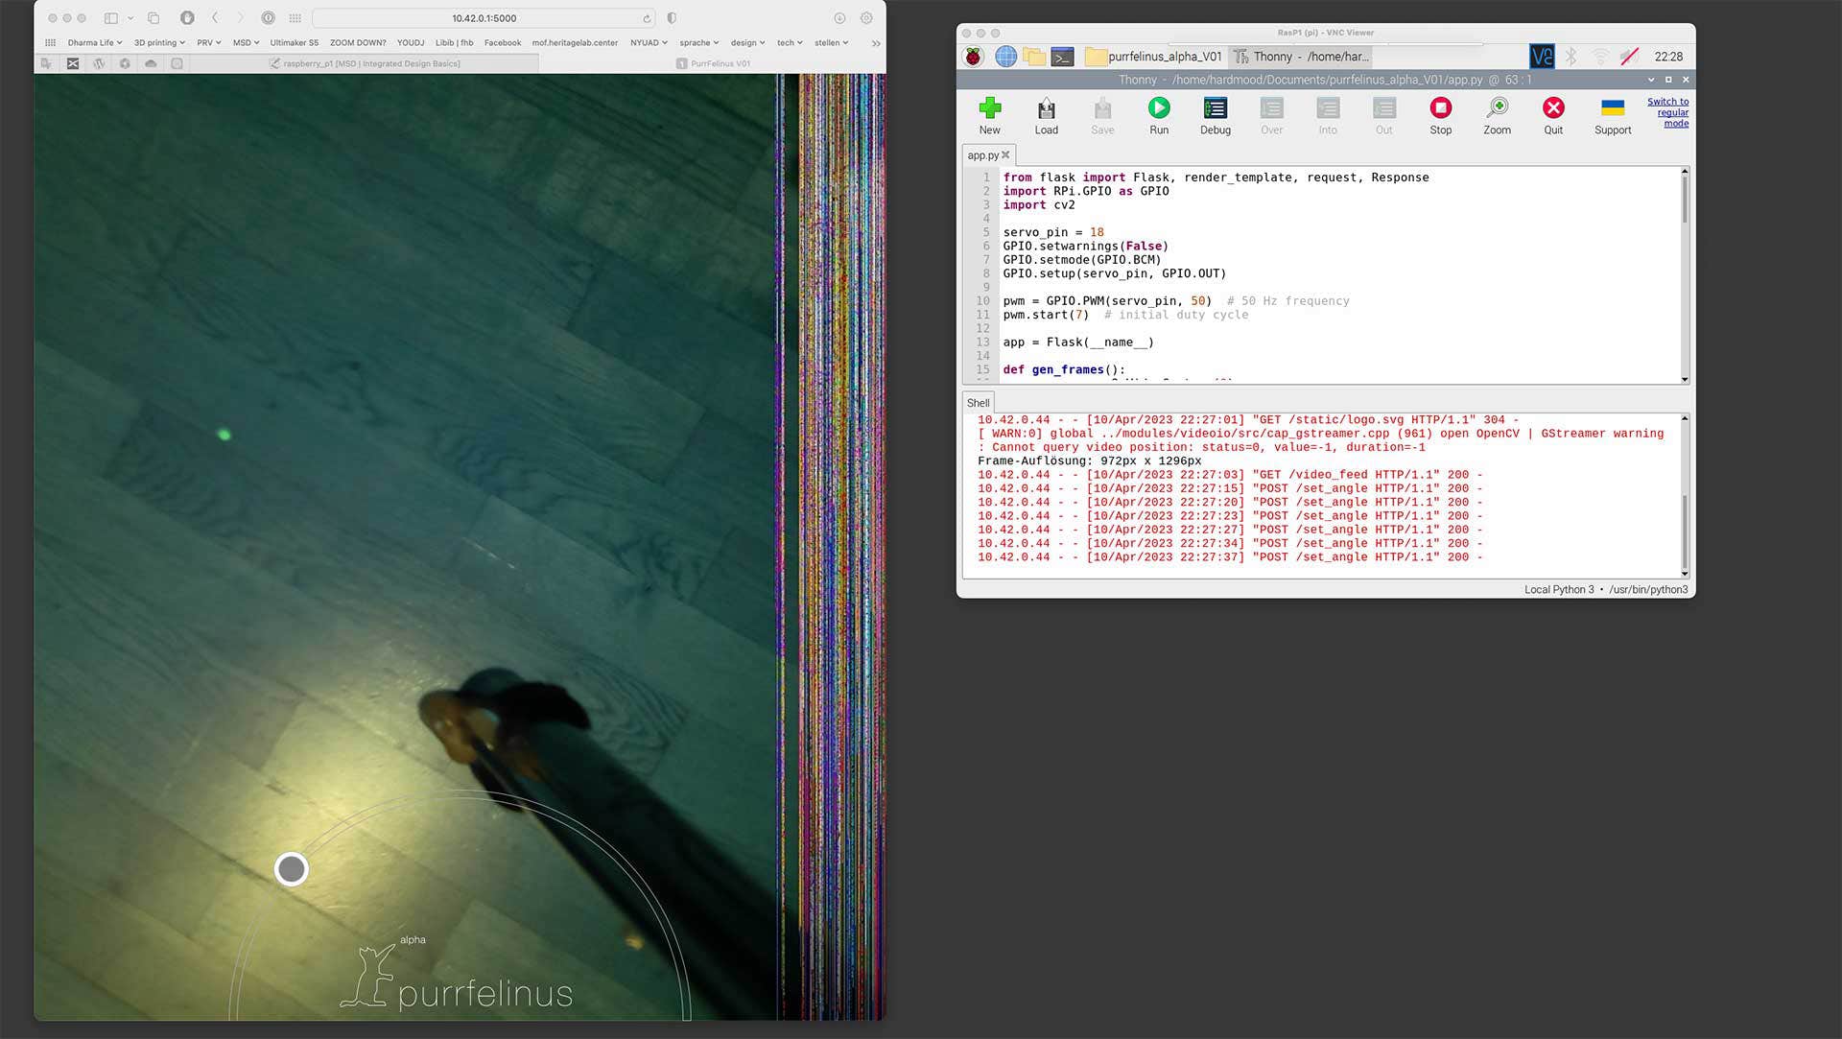Open the File Manager folders icon in Pi taskbar
Viewport: 1842px width, 1039px height.
pos(1034,57)
